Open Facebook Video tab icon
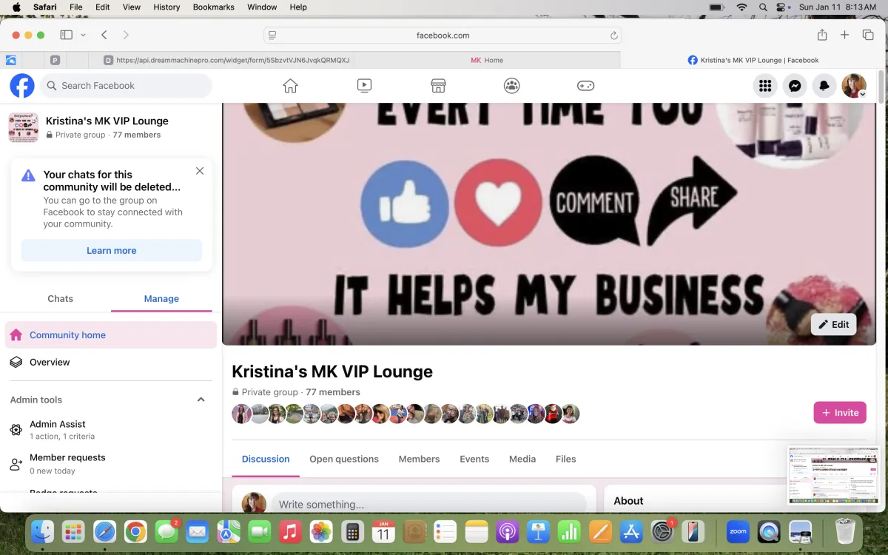Image resolution: width=888 pixels, height=555 pixels. [364, 86]
